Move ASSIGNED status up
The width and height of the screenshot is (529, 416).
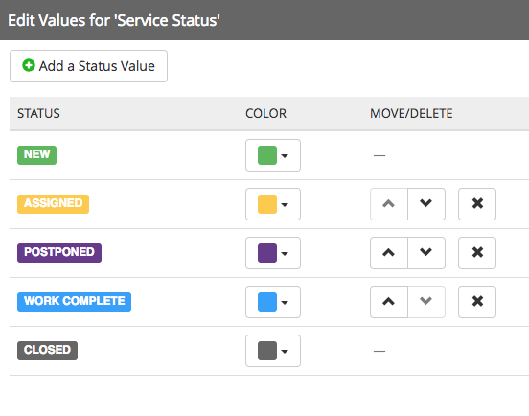pyautogui.click(x=389, y=204)
